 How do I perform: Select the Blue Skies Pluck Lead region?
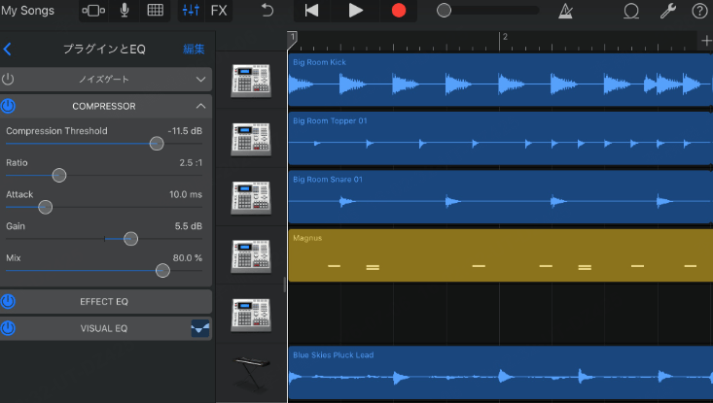point(500,373)
